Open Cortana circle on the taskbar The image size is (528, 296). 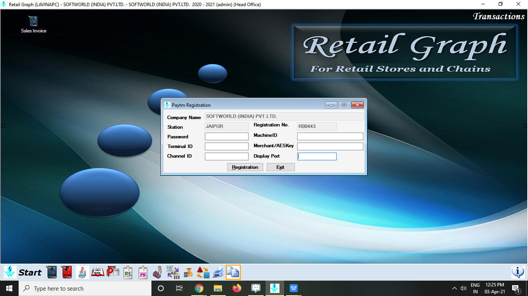[161, 288]
